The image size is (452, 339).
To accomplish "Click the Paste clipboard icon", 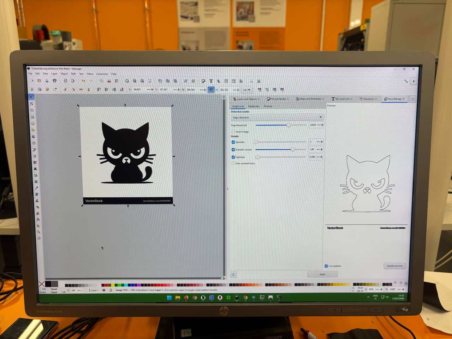I will (x=117, y=81).
